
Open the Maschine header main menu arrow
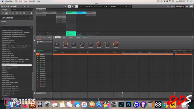click(x=21, y=6)
